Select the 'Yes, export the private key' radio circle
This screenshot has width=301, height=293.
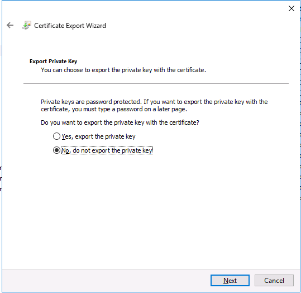(x=56, y=136)
